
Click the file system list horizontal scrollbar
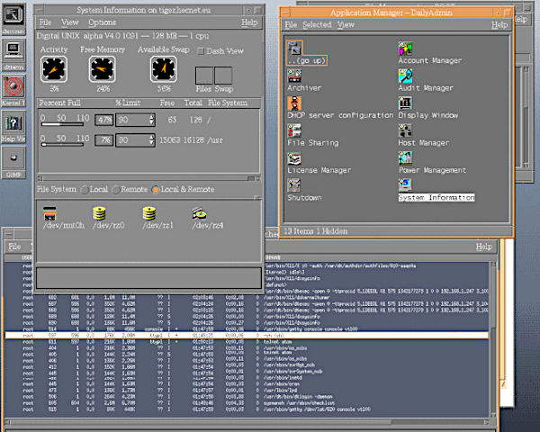pyautogui.click(x=148, y=178)
